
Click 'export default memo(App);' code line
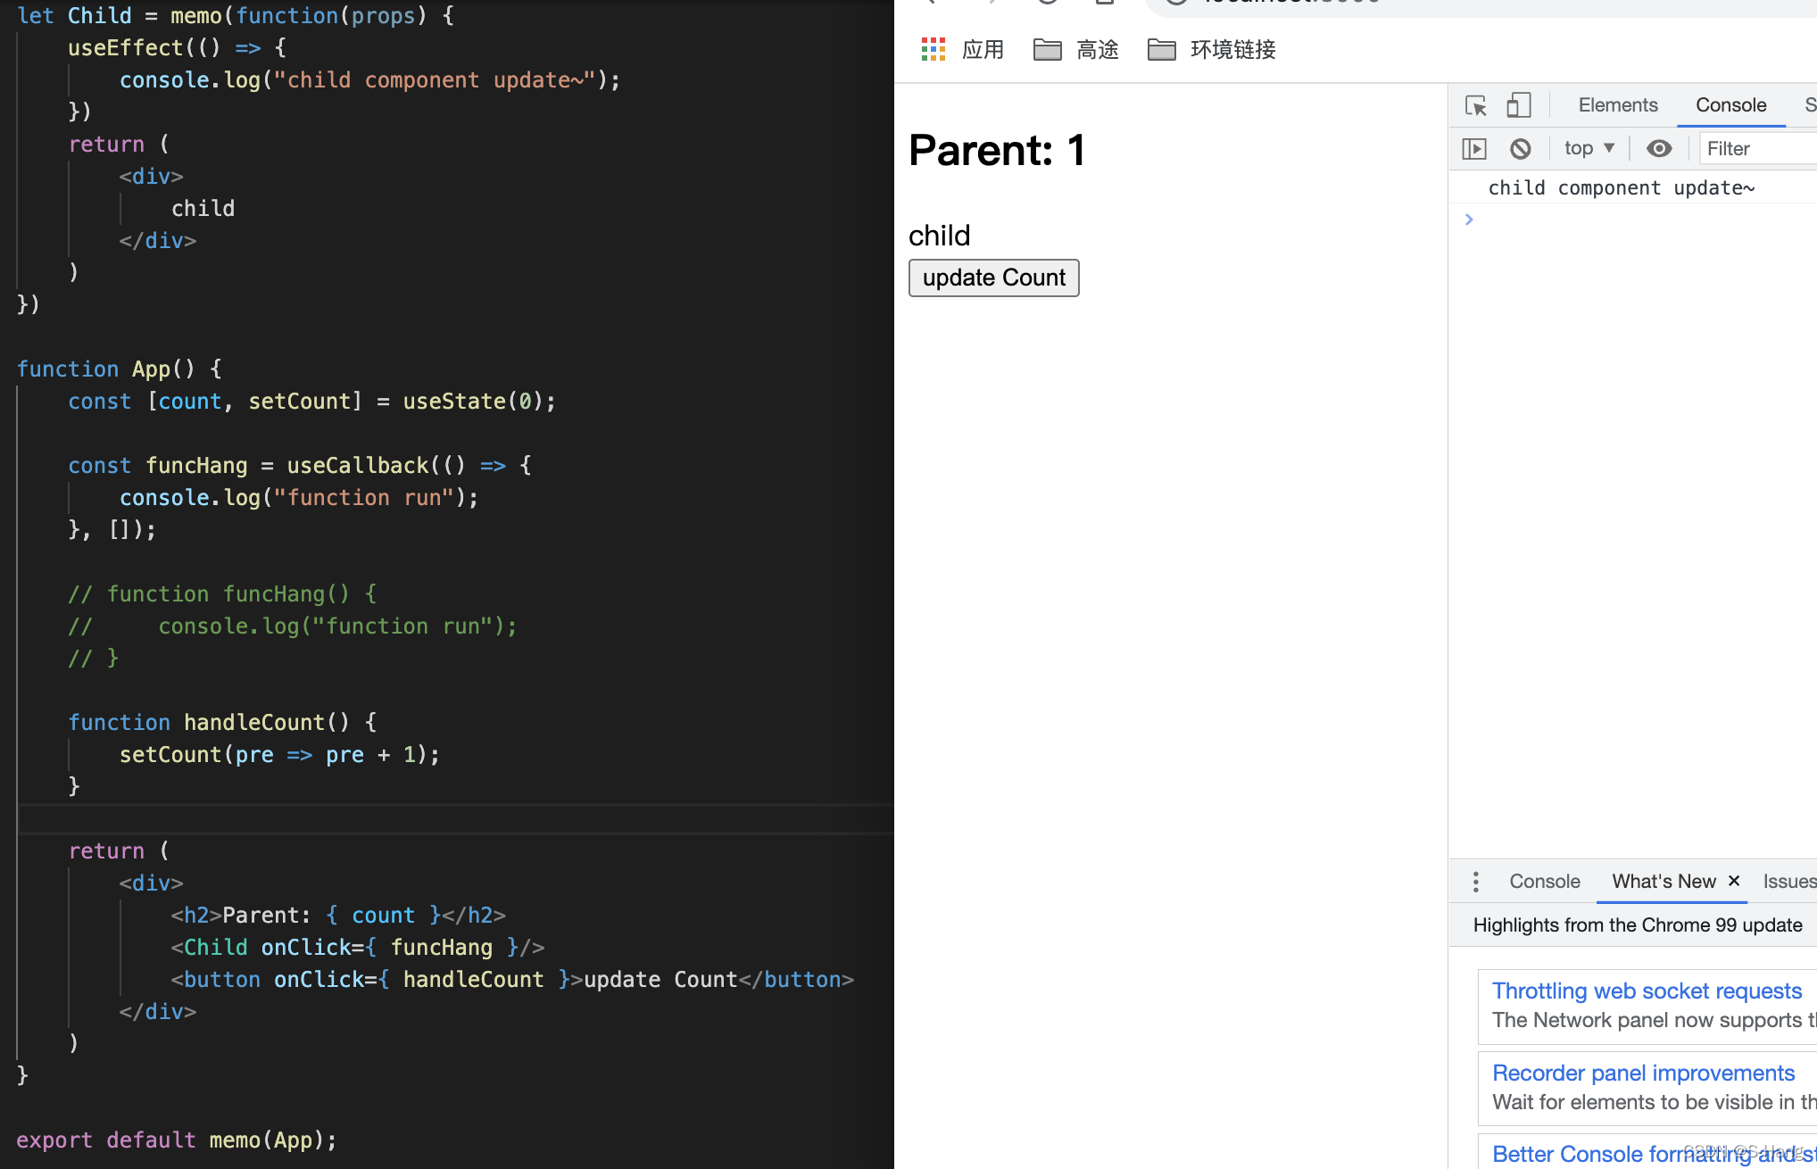click(x=177, y=1140)
